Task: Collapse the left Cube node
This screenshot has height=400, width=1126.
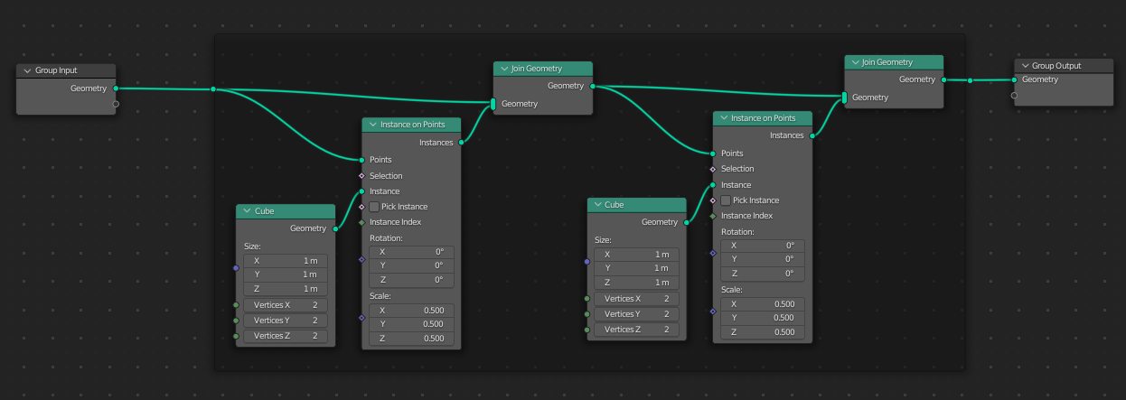Action: (247, 211)
